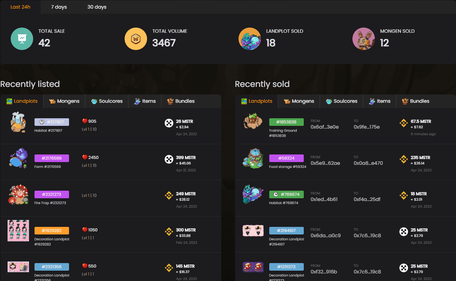Click the Total Volume gold coin icon
The width and height of the screenshot is (456, 281).
pos(136,39)
